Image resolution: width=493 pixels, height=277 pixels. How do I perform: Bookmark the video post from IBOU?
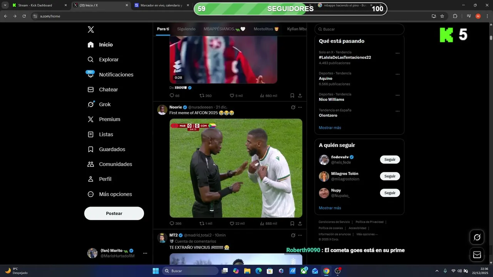(x=292, y=96)
